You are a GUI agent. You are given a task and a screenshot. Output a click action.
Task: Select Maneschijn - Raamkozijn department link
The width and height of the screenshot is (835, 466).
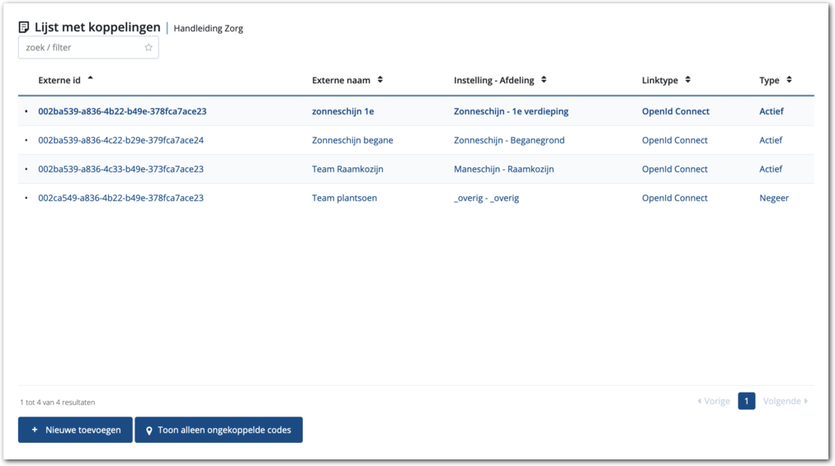(x=503, y=169)
